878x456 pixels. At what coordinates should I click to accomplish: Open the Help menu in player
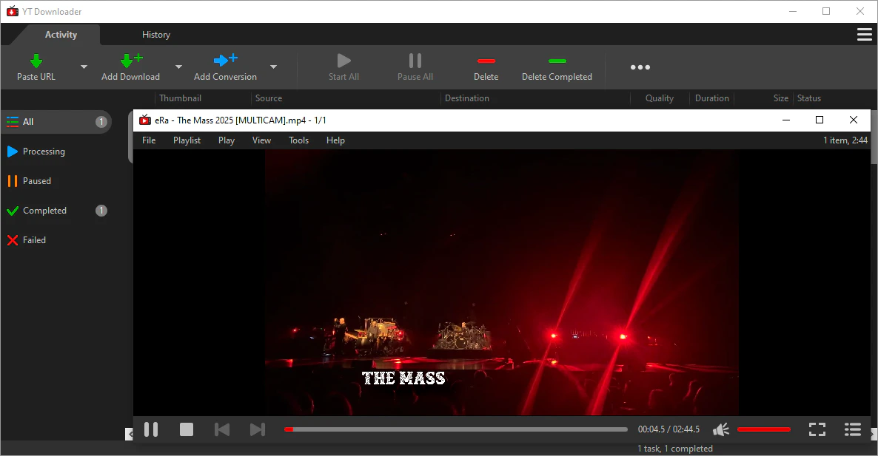tap(335, 140)
